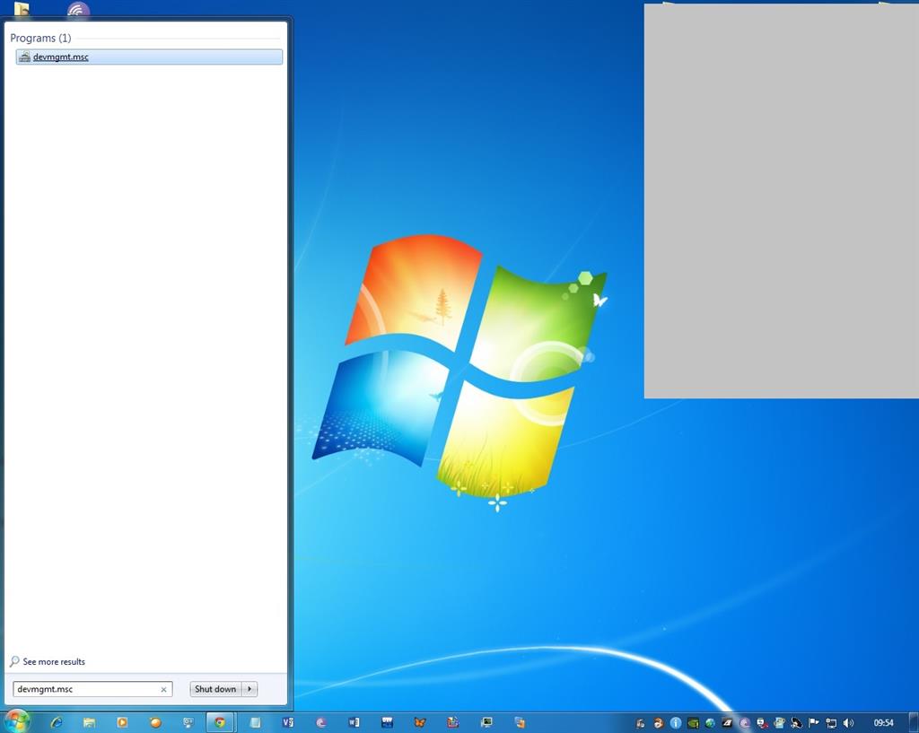Open the clock showing 09:54
Image resolution: width=919 pixels, height=733 pixels.
pyautogui.click(x=883, y=723)
